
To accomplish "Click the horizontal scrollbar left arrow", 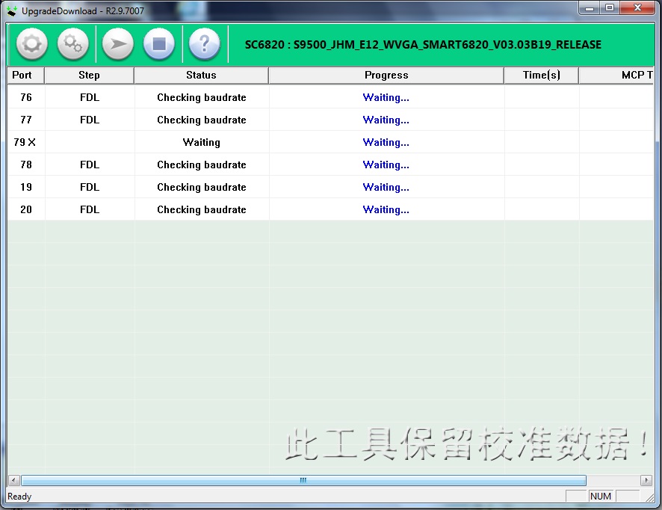I will [x=14, y=480].
